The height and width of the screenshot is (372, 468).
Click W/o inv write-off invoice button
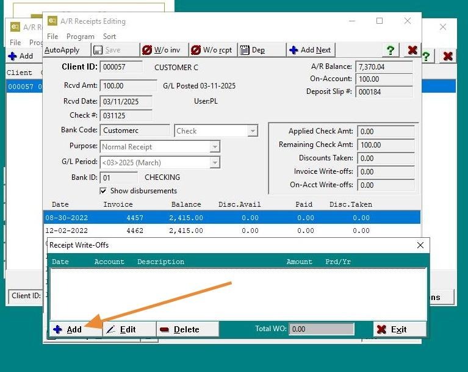click(164, 50)
